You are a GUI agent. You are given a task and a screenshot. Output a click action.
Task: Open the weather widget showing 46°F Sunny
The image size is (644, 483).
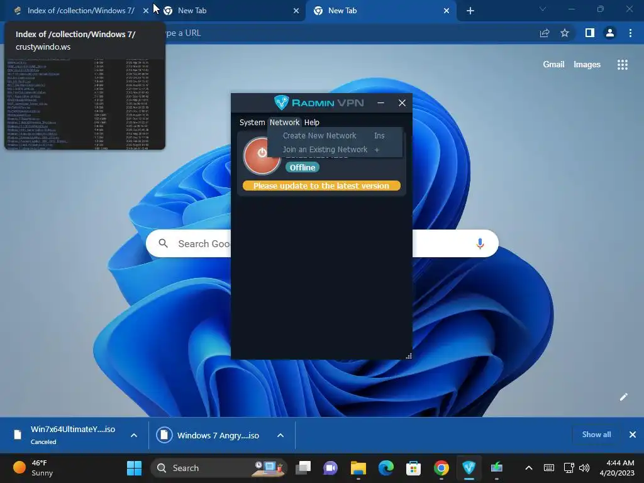(34, 468)
